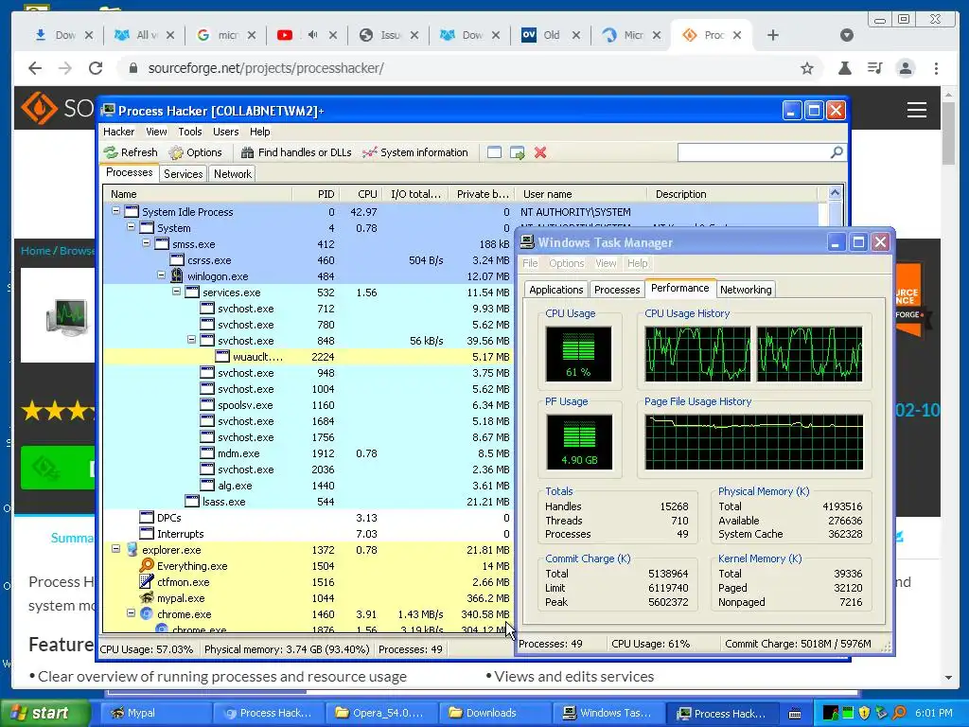This screenshot has height=727, width=969.
Task: Collapse svchost.exe PID 848 node
Action: point(191,340)
